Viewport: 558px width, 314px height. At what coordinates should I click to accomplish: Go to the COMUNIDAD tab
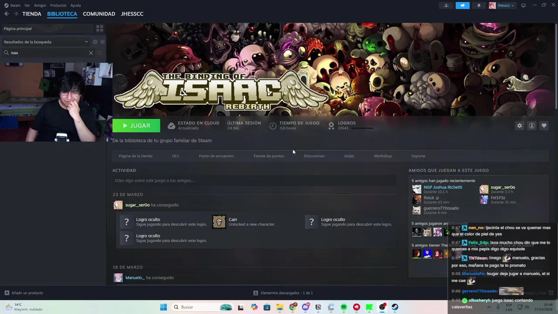pos(99,14)
